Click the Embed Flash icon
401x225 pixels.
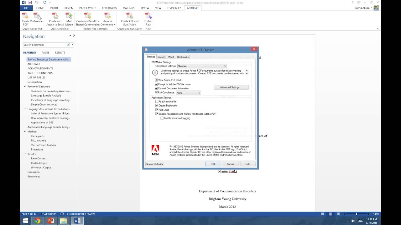148,19
